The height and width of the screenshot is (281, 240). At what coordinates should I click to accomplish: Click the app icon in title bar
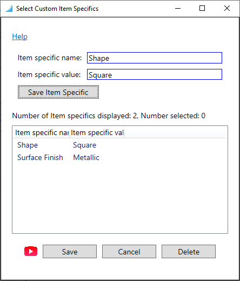click(9, 9)
